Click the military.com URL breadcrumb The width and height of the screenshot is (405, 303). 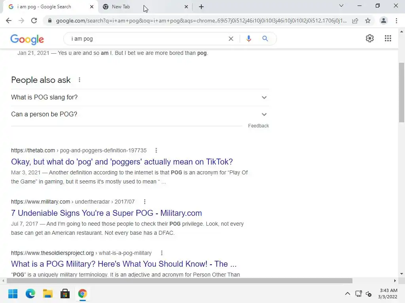[x=73, y=202]
